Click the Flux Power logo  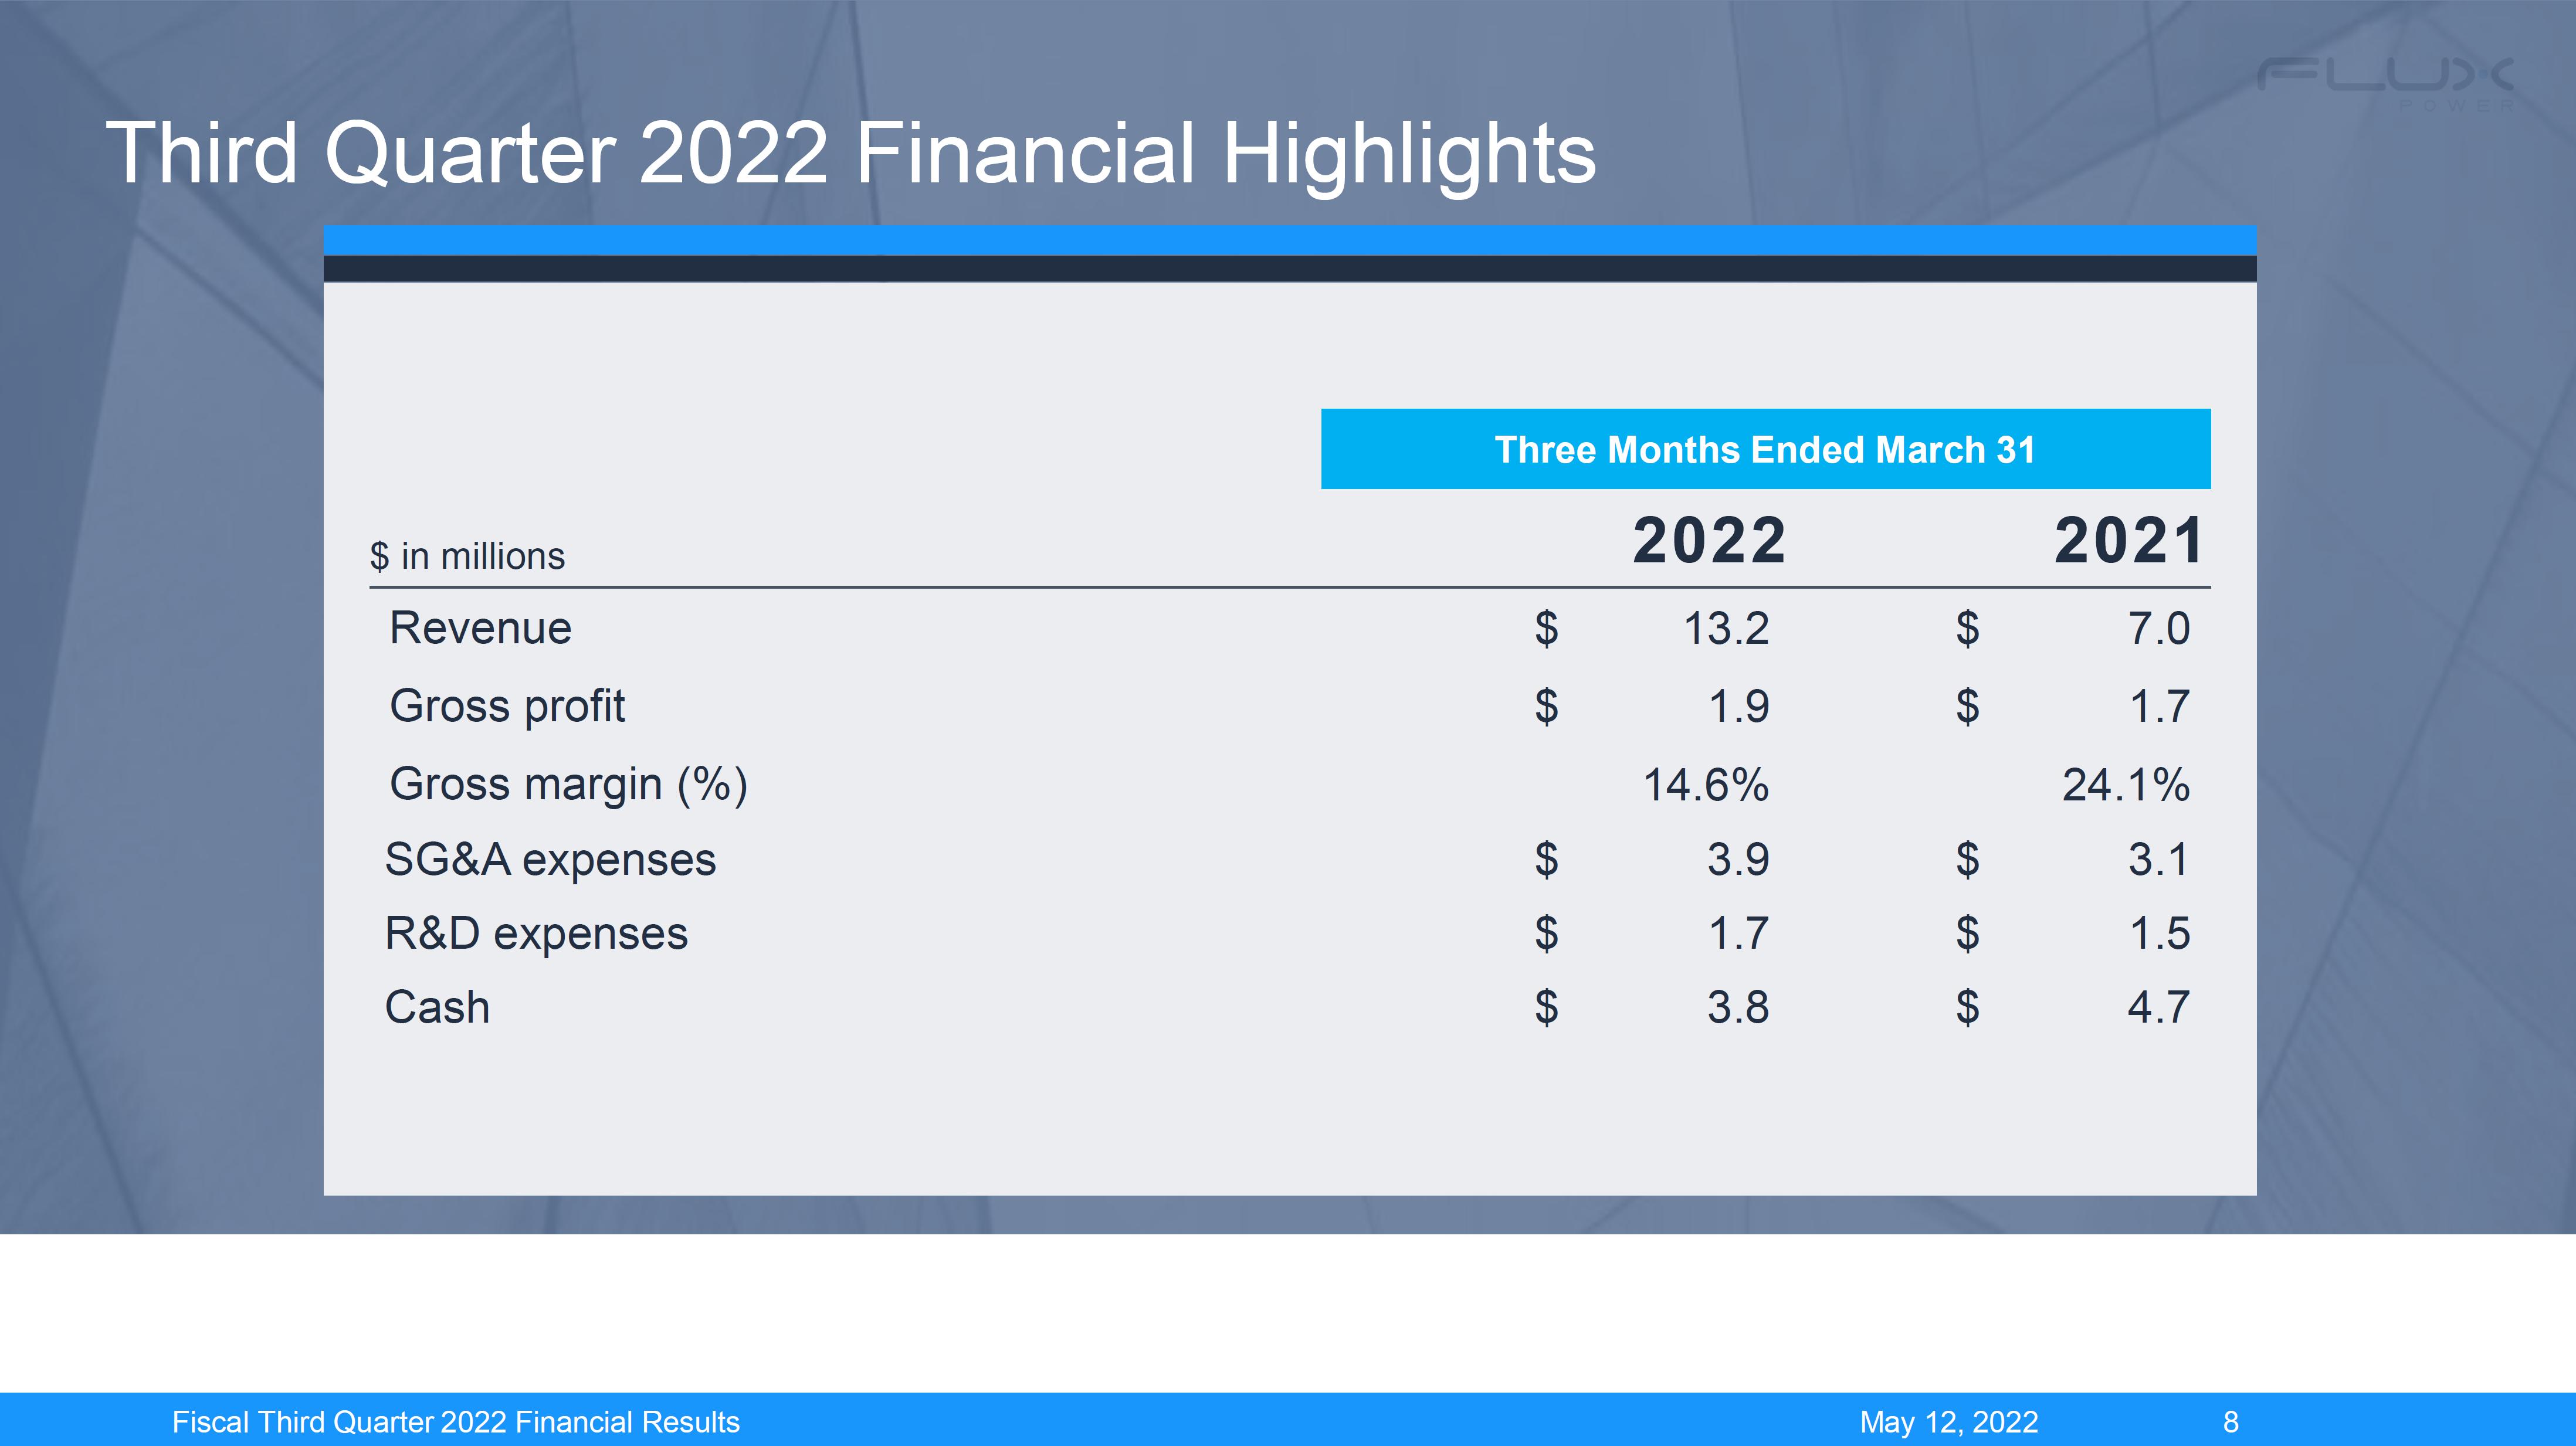(x=2384, y=82)
